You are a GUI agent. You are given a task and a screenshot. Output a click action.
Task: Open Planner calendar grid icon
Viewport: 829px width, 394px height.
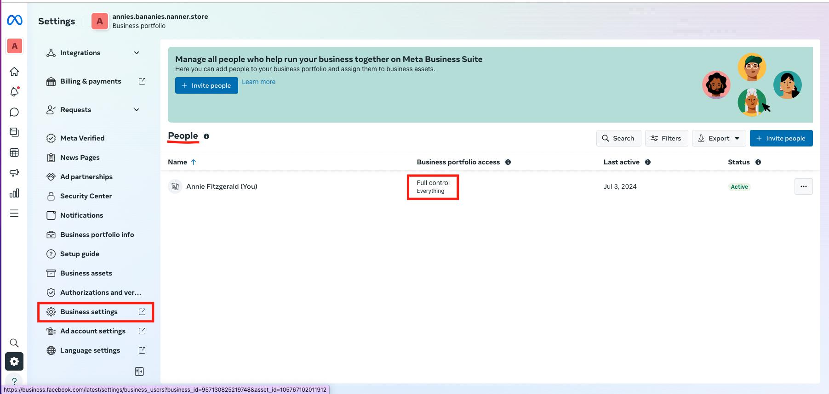coord(14,152)
